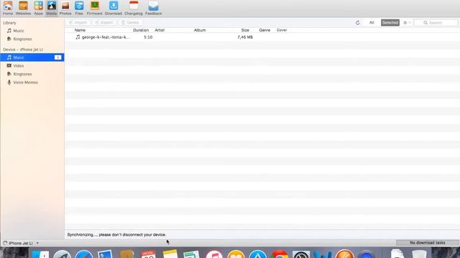Click the Cover column header
The width and height of the screenshot is (460, 258).
click(282, 30)
